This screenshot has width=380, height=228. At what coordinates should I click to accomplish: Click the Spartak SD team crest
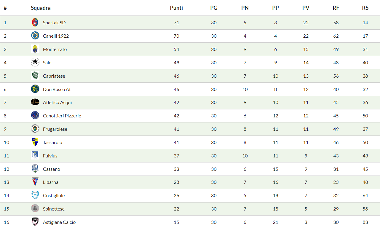[35, 23]
